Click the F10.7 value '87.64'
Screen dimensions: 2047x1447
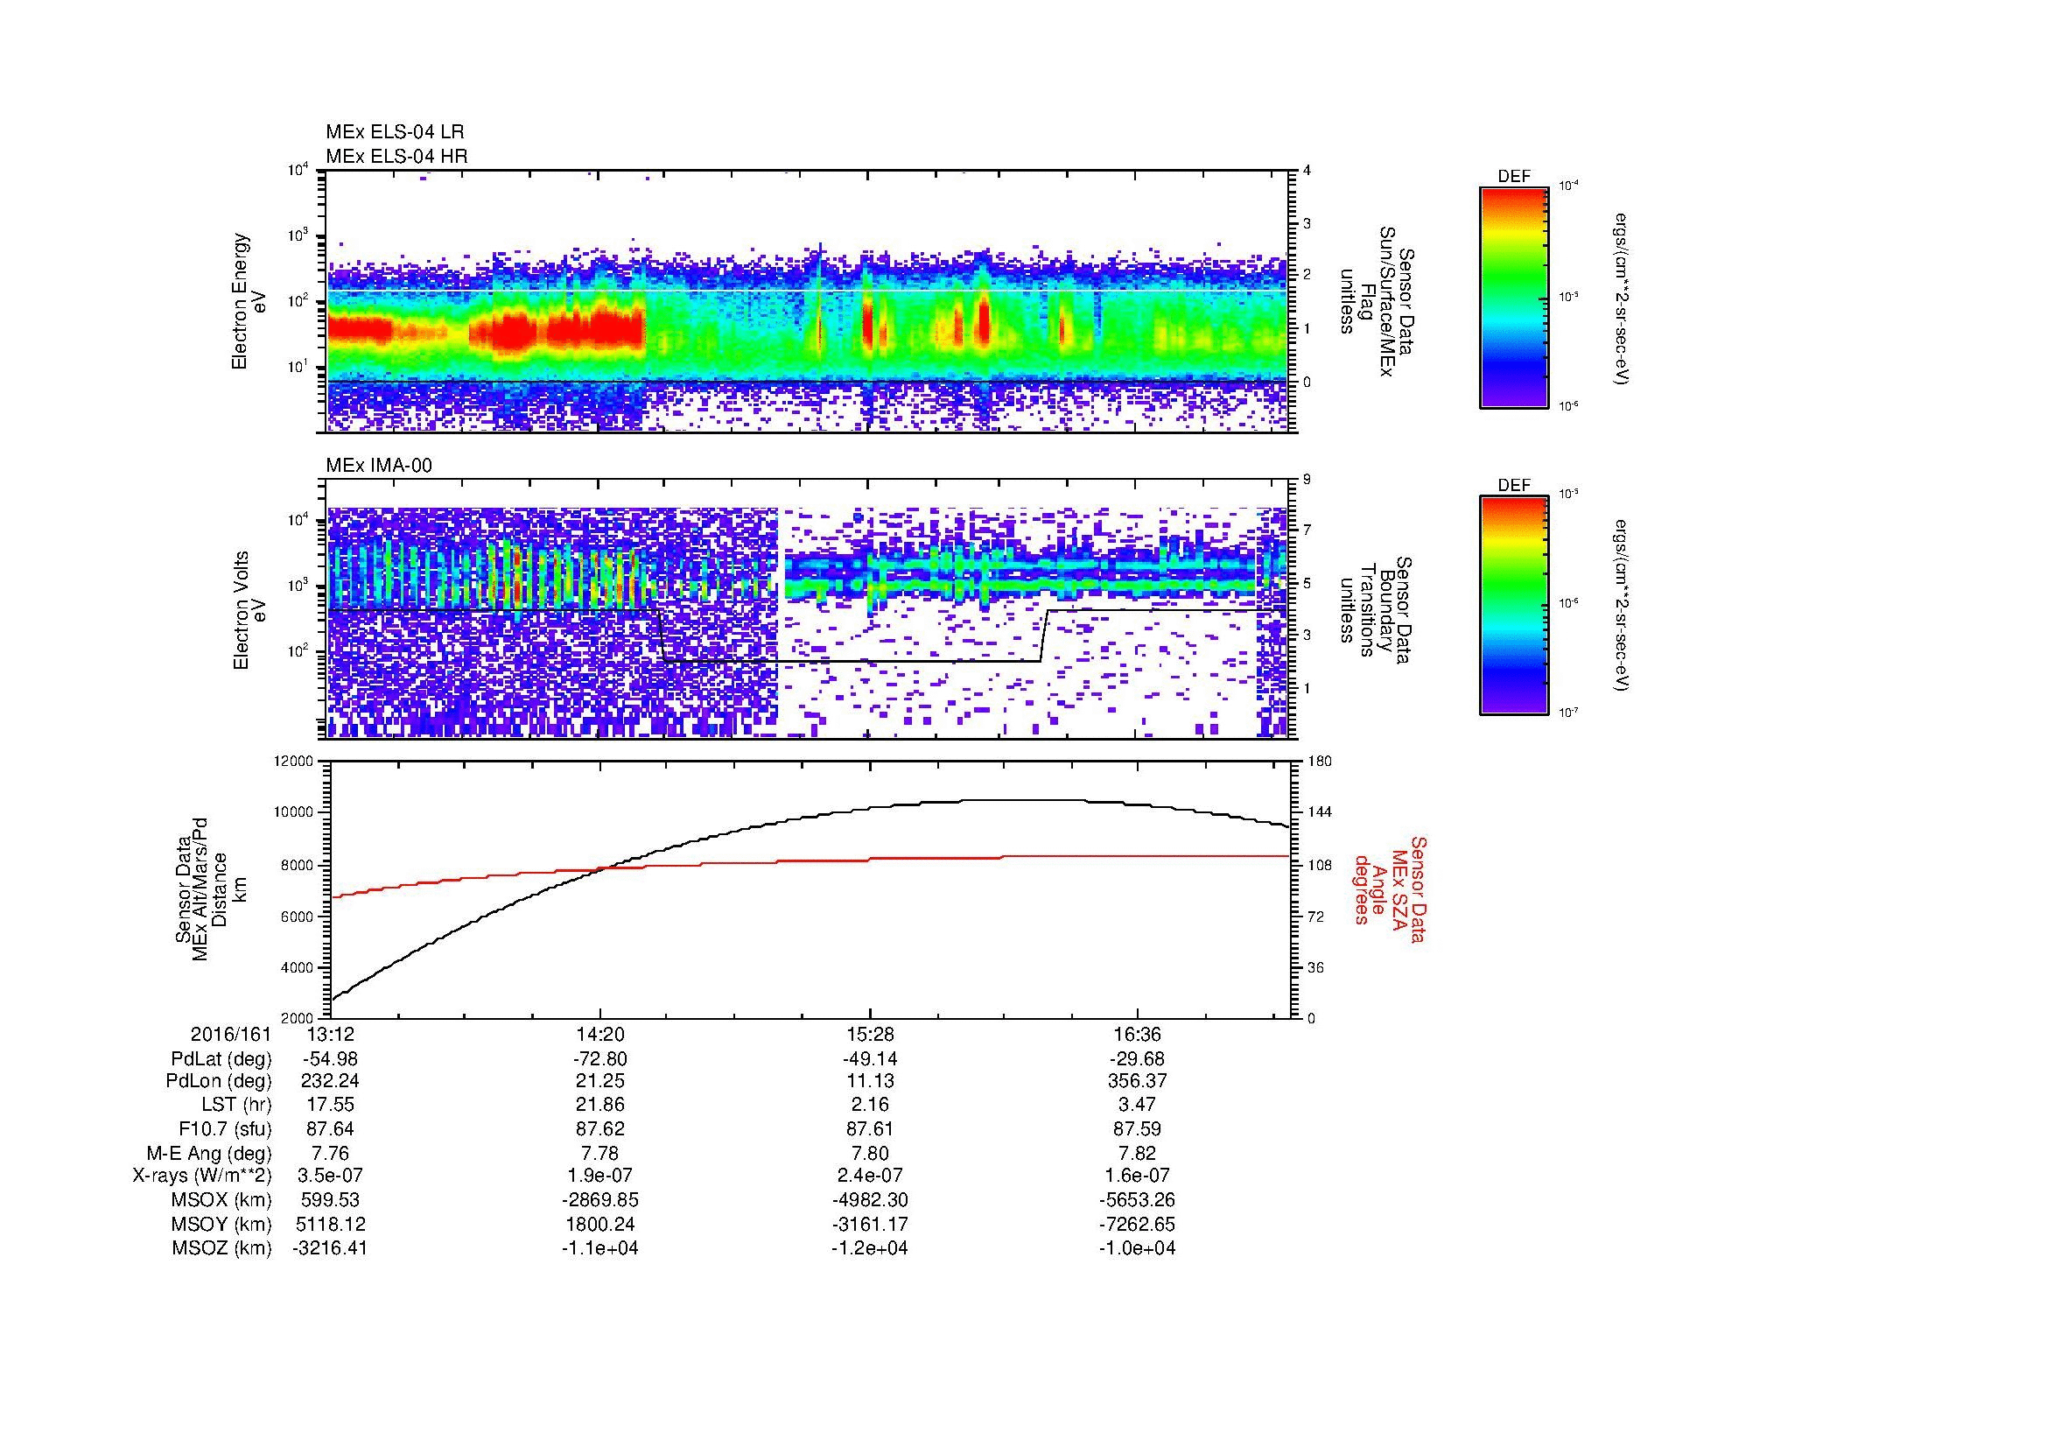click(x=331, y=1128)
